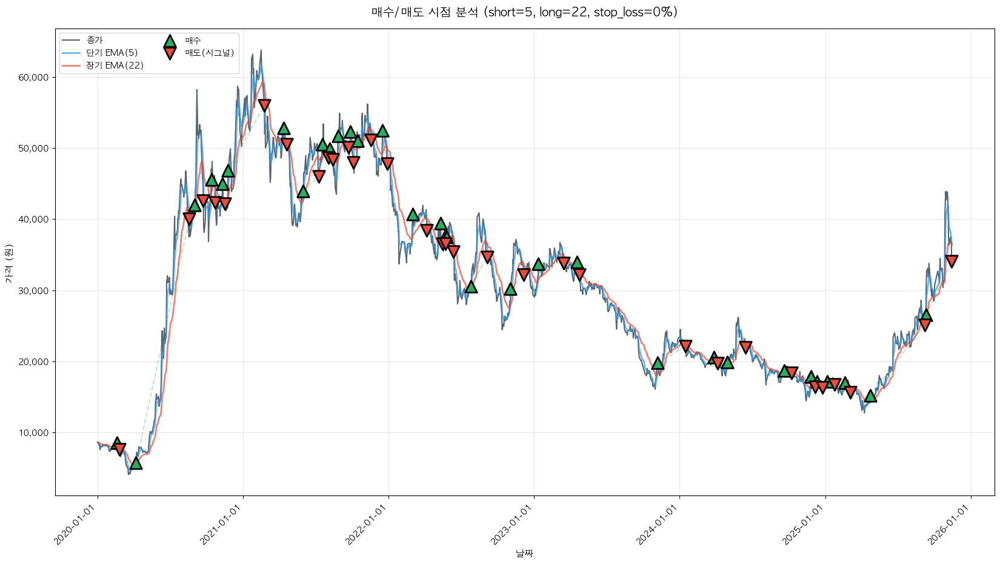Click the 종가 legend entry

pyautogui.click(x=95, y=40)
